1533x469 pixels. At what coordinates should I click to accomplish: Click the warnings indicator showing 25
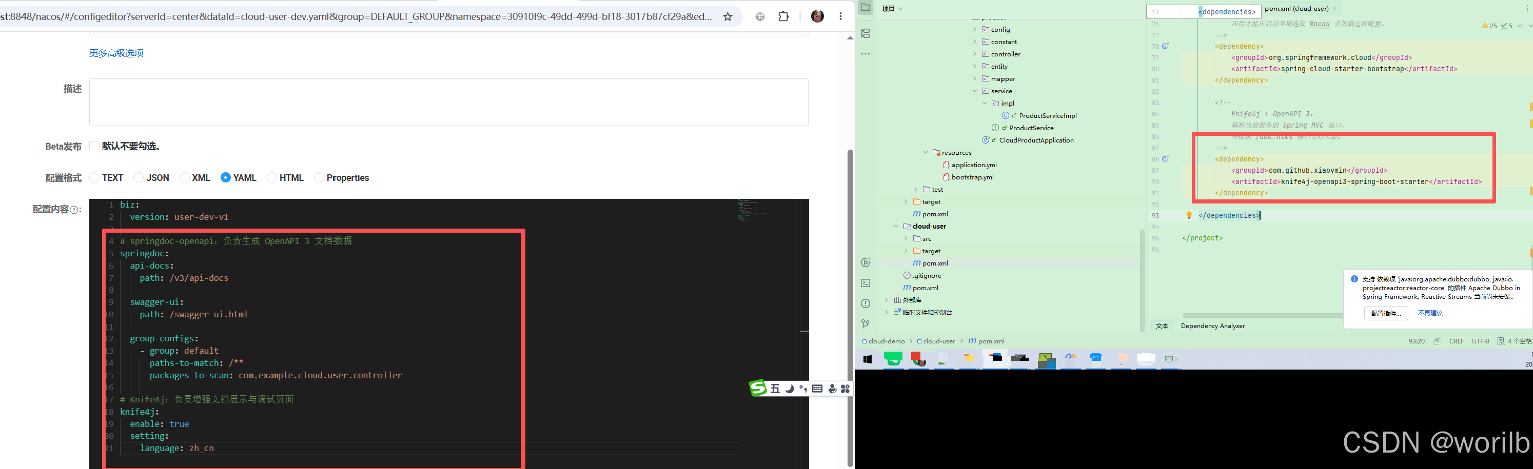[x=1489, y=26]
